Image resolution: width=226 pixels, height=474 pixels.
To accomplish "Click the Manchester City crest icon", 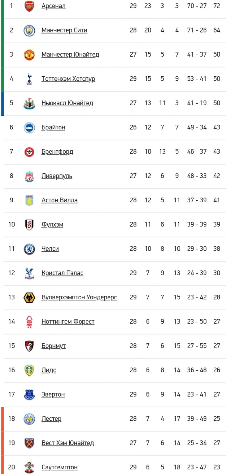I will (x=29, y=30).
